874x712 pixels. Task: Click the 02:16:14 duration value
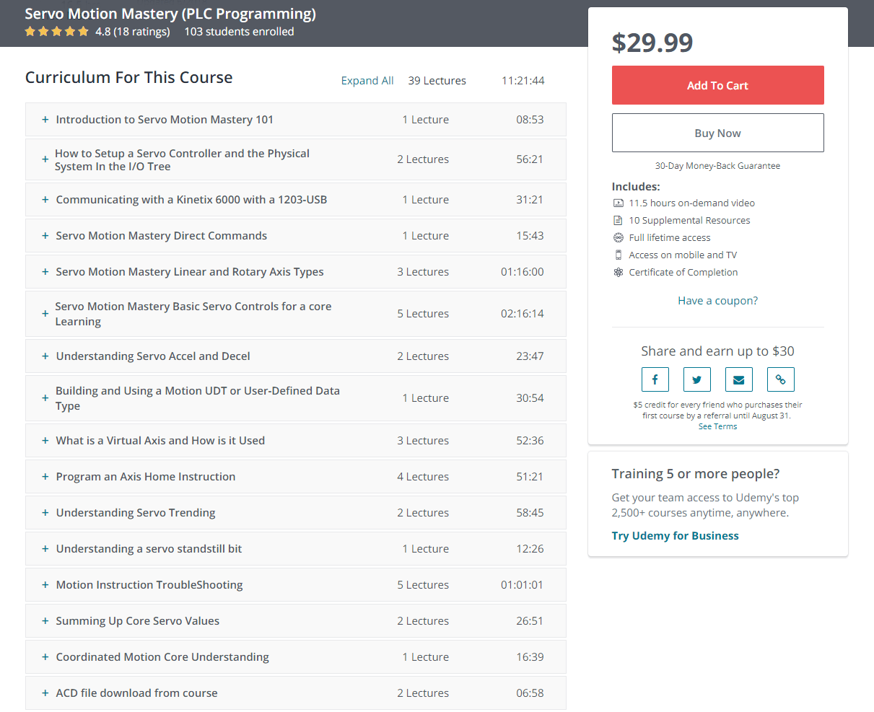[523, 314]
